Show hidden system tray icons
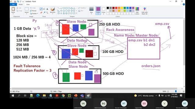 pyautogui.click(x=156, y=96)
